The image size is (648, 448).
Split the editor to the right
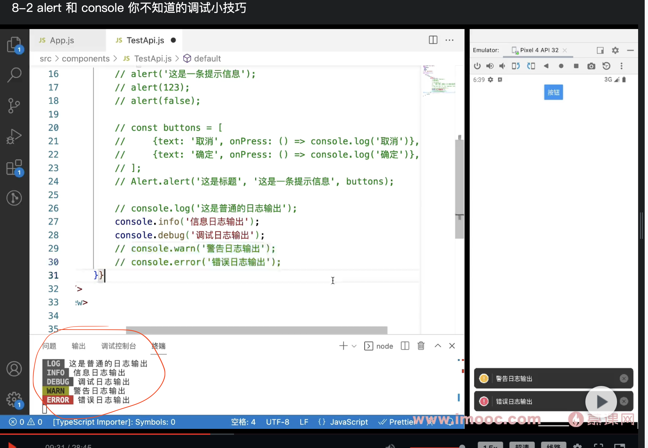pos(433,40)
